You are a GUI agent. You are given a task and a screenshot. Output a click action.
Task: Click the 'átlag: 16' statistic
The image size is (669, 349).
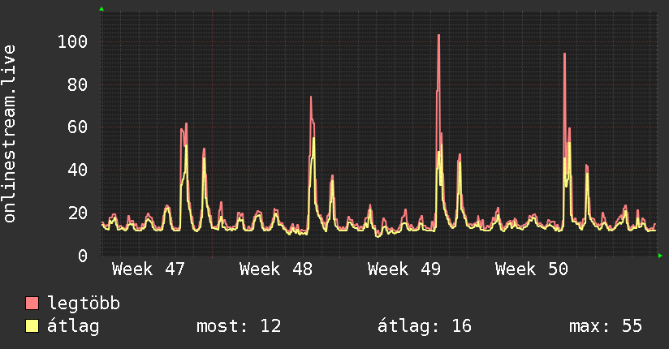point(425,326)
